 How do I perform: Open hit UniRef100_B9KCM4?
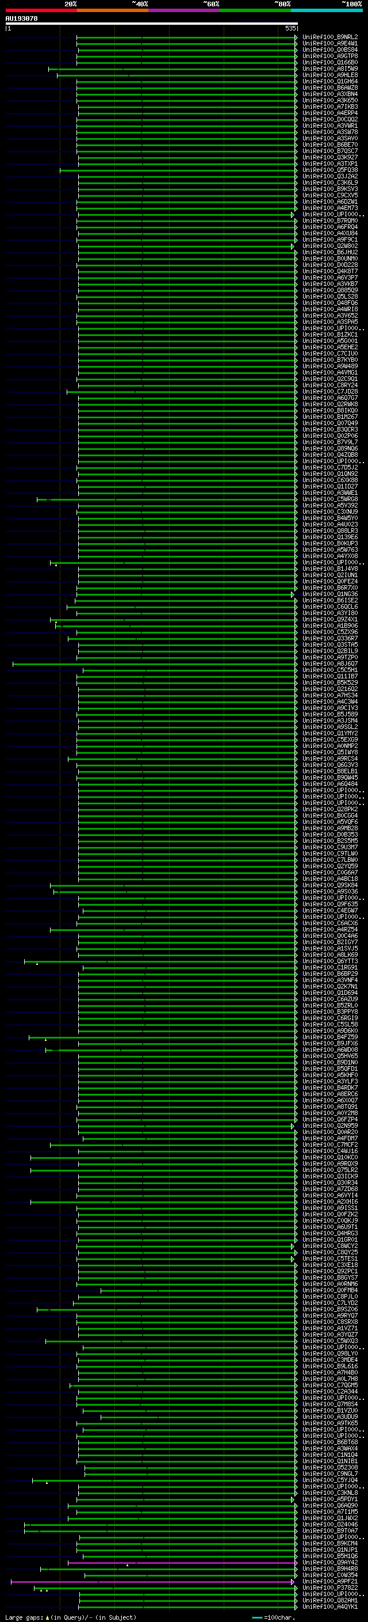329,1543
